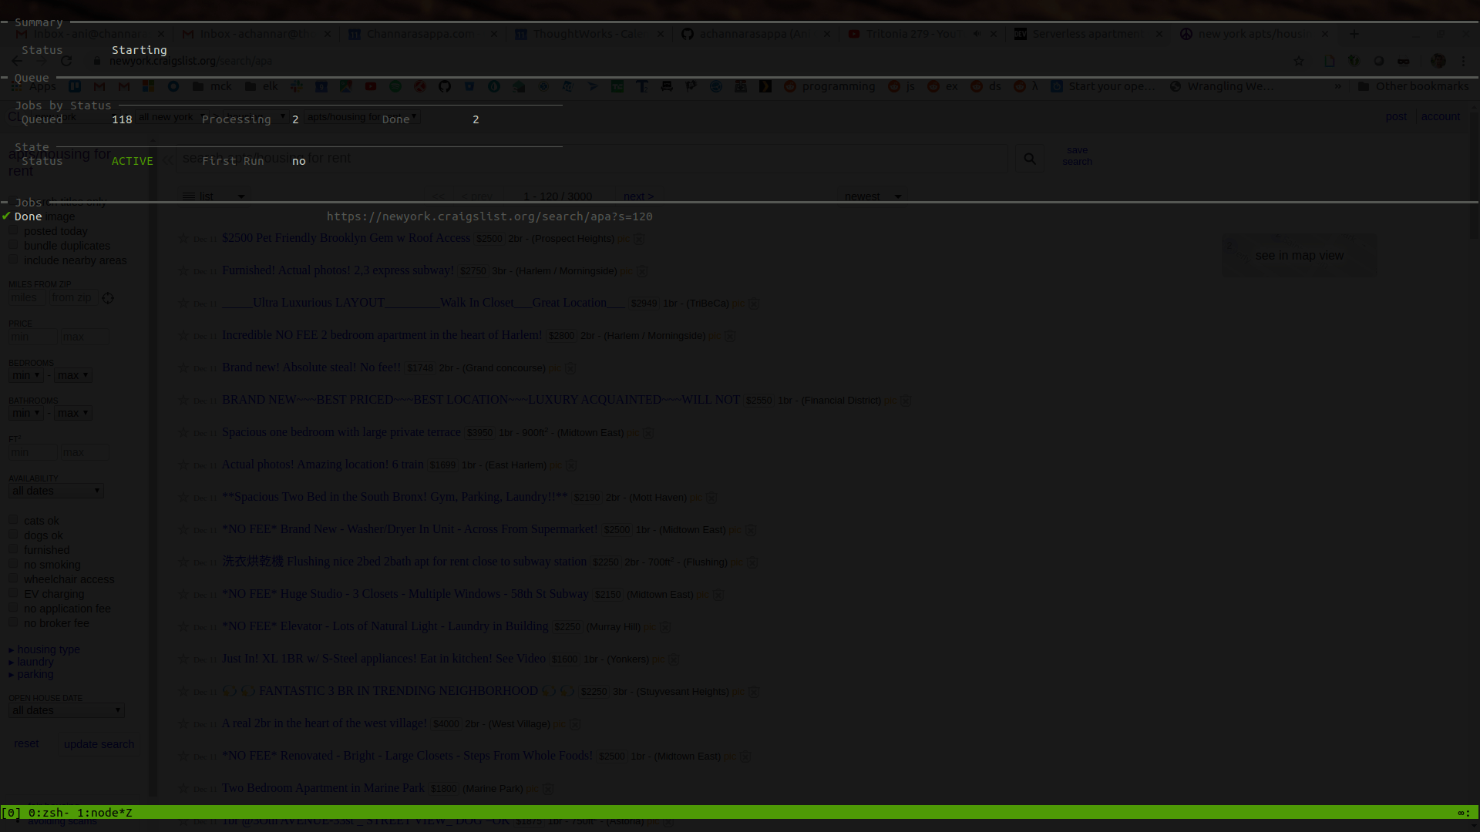The width and height of the screenshot is (1480, 832).
Task: Click the update search link
Action: click(x=99, y=744)
